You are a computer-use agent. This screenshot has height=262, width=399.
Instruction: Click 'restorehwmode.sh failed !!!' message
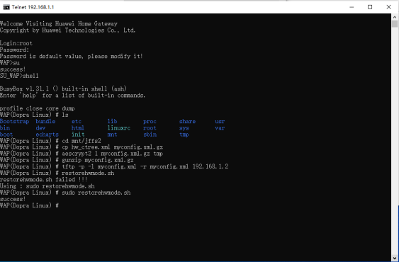tap(44, 180)
